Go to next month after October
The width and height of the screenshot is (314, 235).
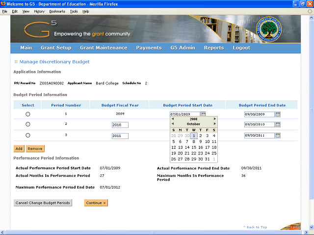(x=214, y=124)
